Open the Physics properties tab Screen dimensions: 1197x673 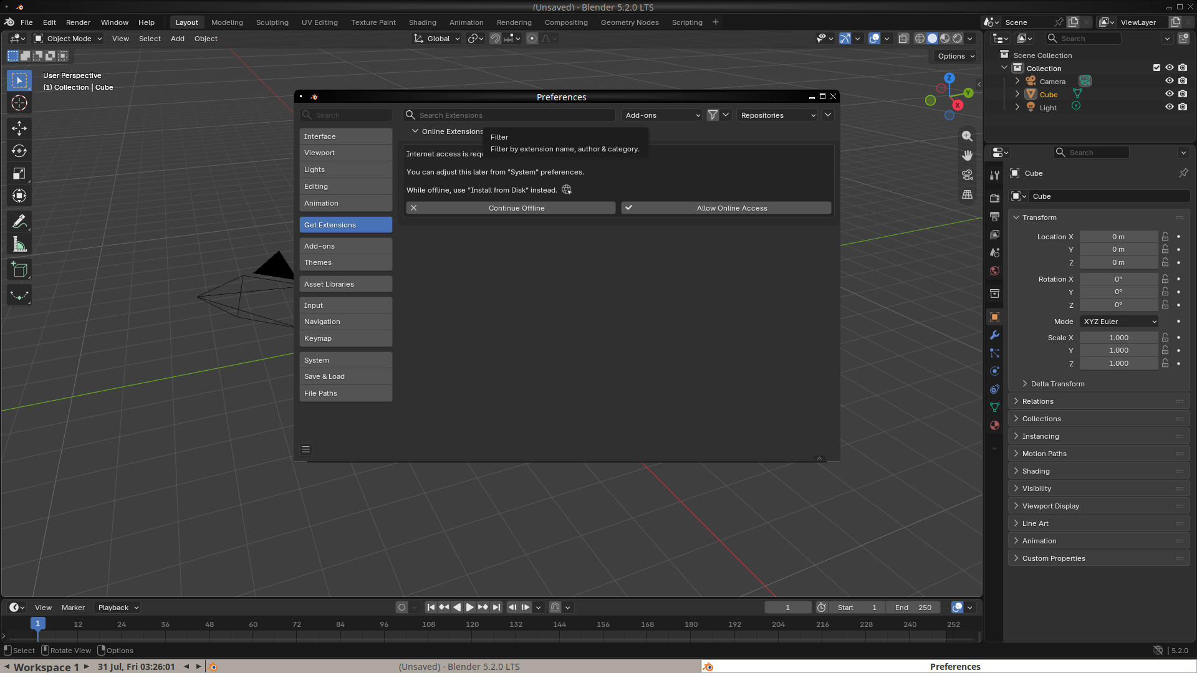(994, 371)
